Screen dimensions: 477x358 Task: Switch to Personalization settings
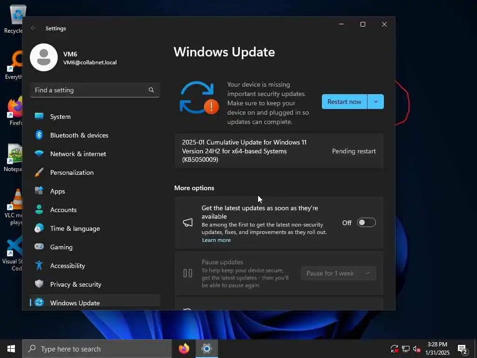click(x=95, y=172)
